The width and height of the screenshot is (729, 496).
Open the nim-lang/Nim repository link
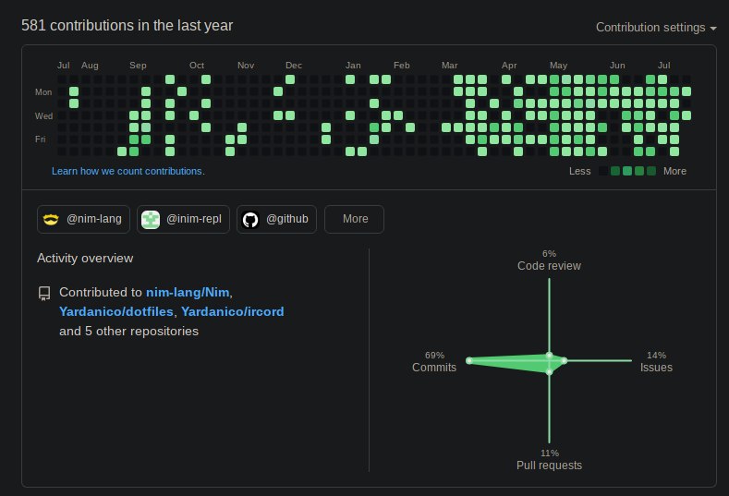(188, 293)
